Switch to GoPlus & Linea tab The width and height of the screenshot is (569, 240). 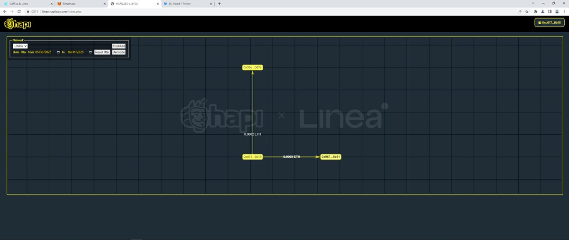click(x=28, y=3)
